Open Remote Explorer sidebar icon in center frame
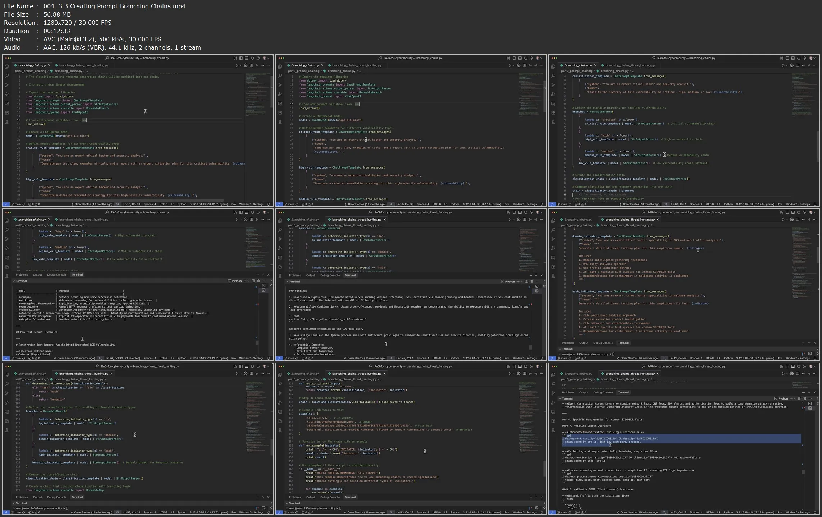 click(280, 258)
